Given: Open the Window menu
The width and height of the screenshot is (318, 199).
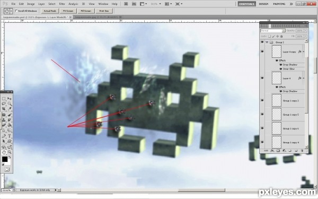Looking at the screenshot, I should pyautogui.click(x=103, y=4).
